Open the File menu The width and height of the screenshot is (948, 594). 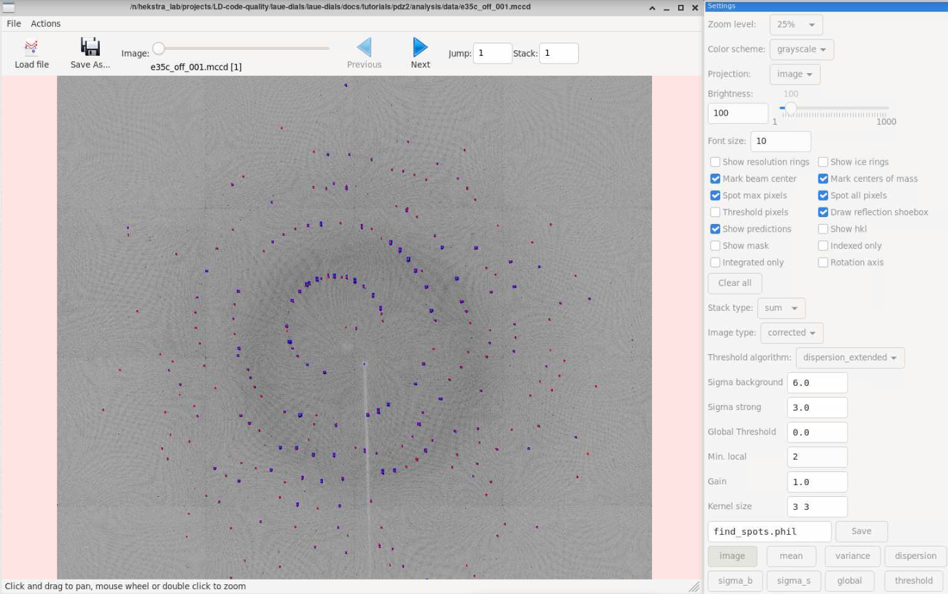pos(14,23)
